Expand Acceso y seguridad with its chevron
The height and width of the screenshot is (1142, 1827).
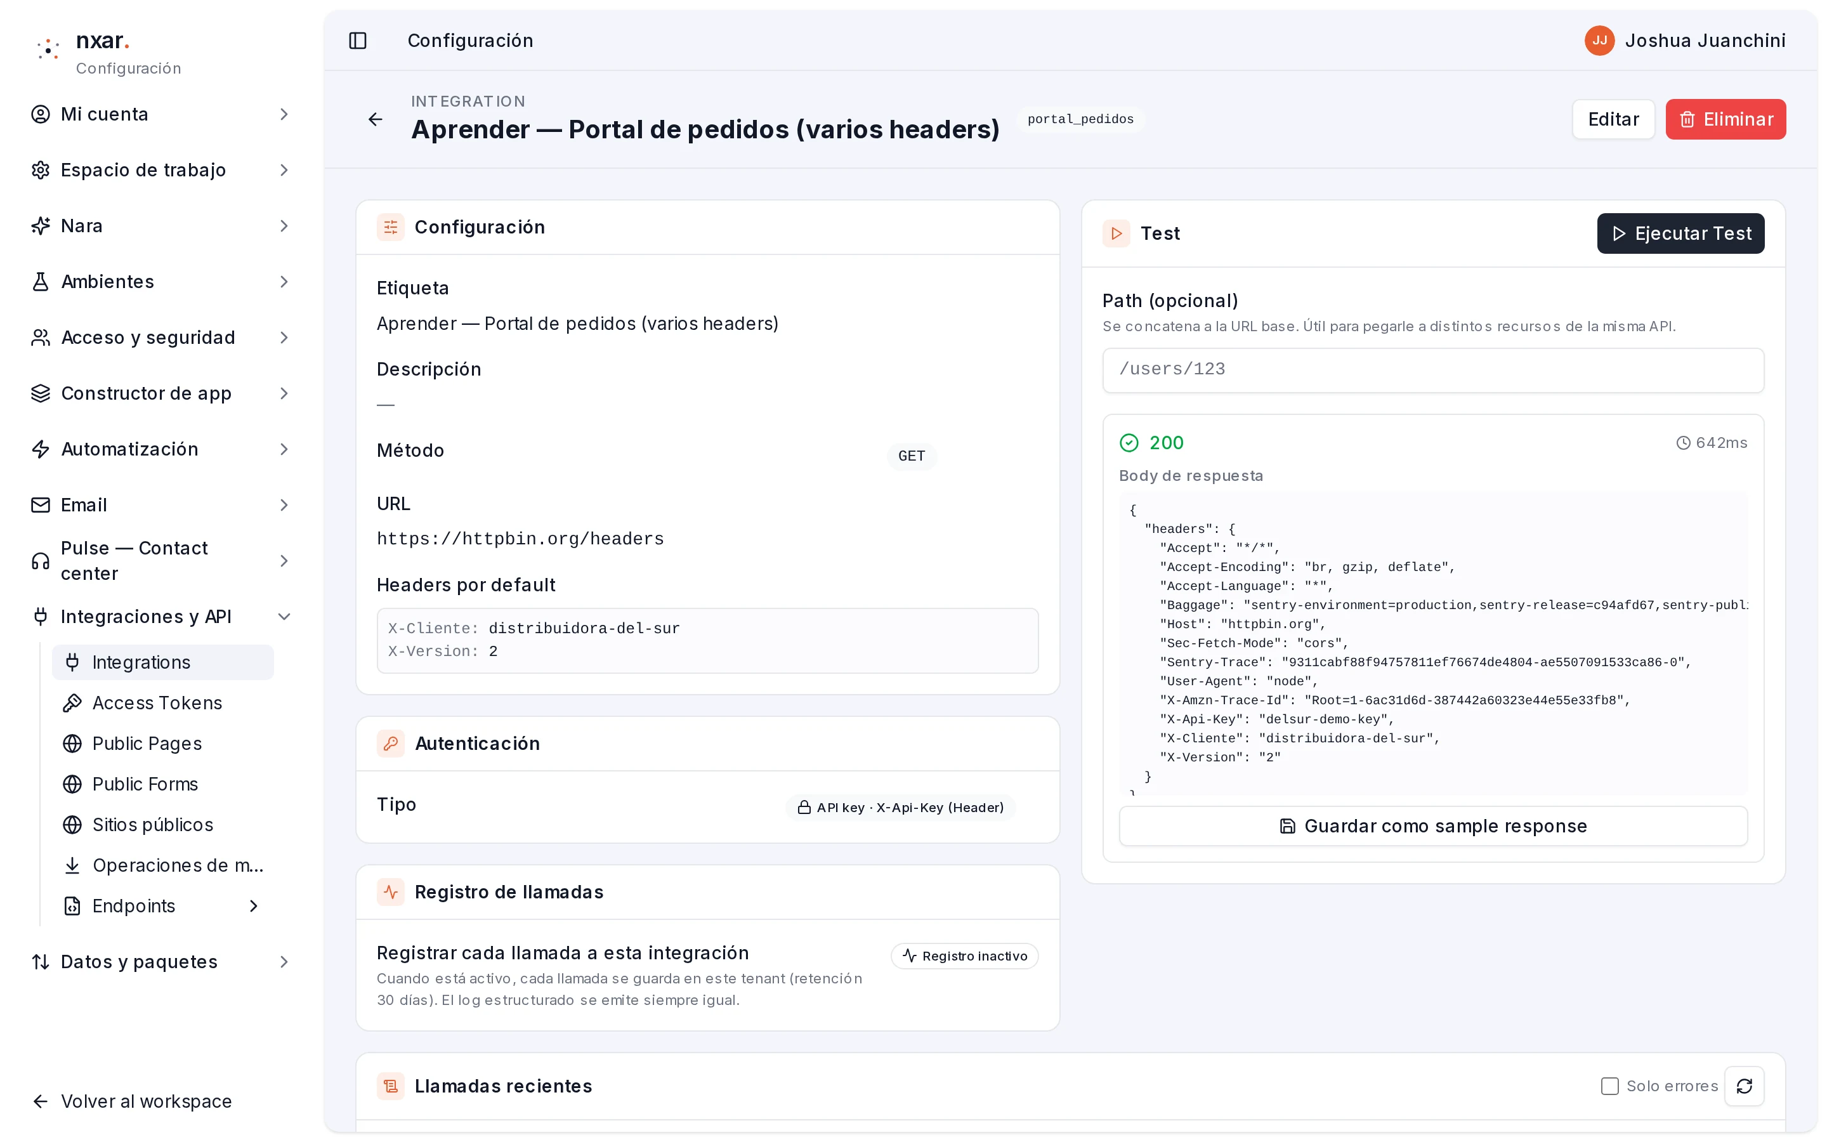[x=284, y=338]
